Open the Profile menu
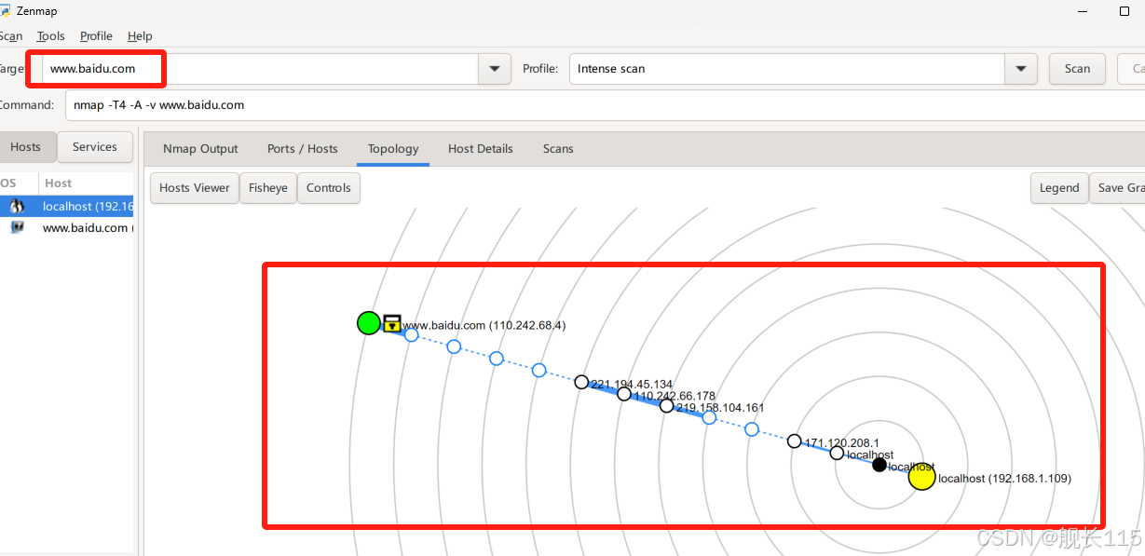Screen dimensions: 1145x556 tap(96, 36)
